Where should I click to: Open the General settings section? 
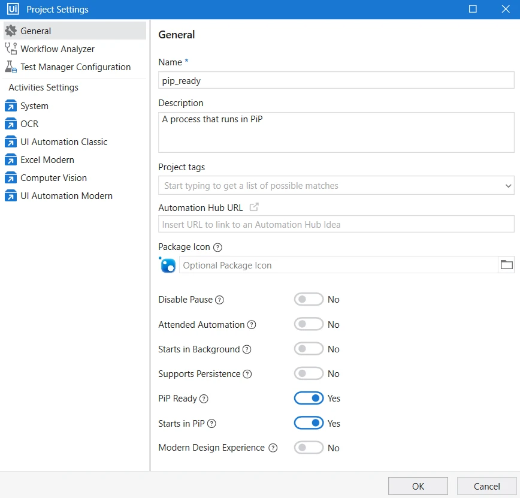[75, 31]
